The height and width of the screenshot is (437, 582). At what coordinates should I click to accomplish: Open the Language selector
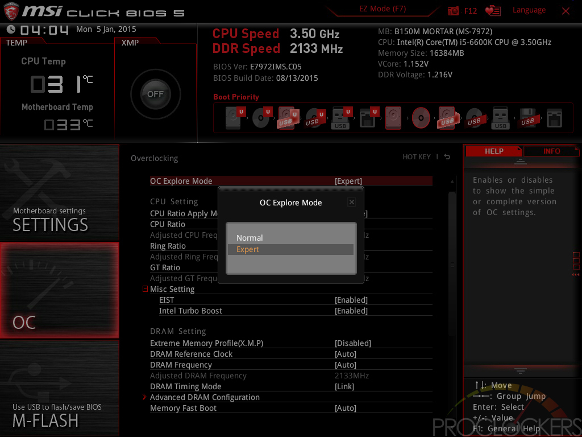point(529,10)
